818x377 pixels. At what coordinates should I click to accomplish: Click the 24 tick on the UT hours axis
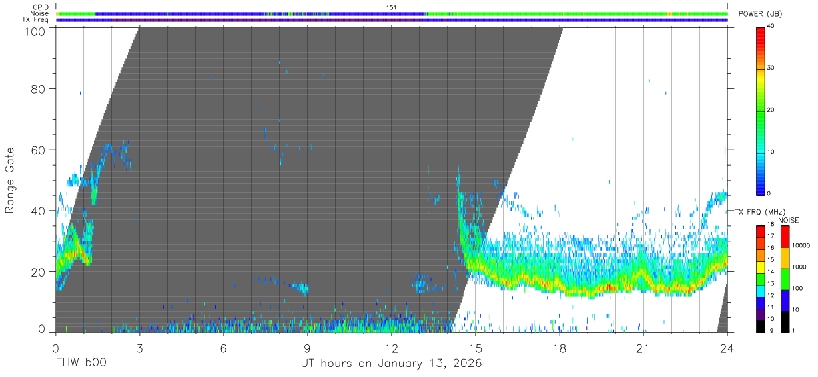pos(727,348)
